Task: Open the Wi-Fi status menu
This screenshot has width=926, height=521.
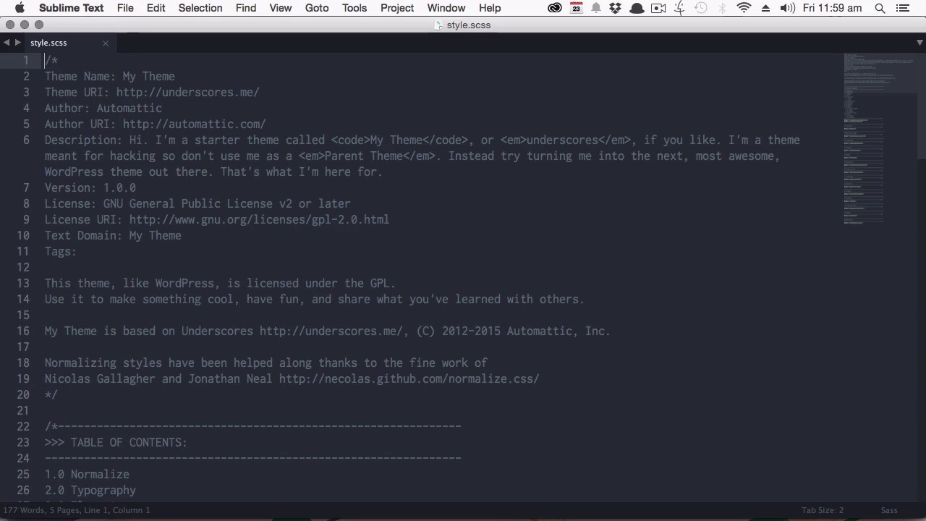Action: tap(744, 8)
